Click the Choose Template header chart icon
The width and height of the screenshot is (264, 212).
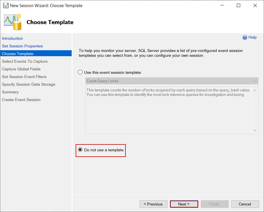tap(13, 22)
